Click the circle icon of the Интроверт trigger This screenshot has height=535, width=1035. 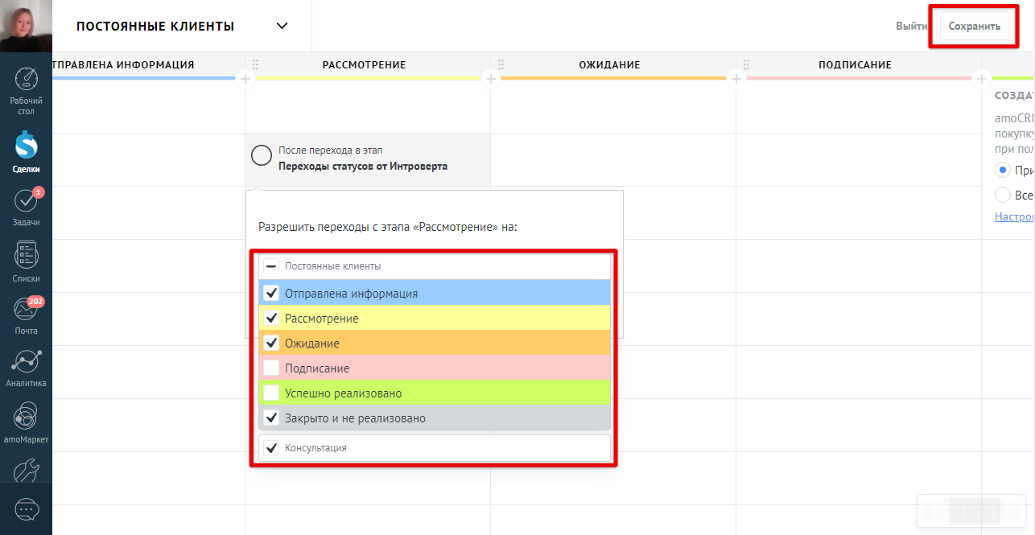[x=262, y=156]
